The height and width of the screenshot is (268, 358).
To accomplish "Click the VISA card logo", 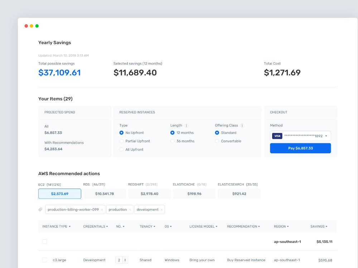I will click(277, 136).
